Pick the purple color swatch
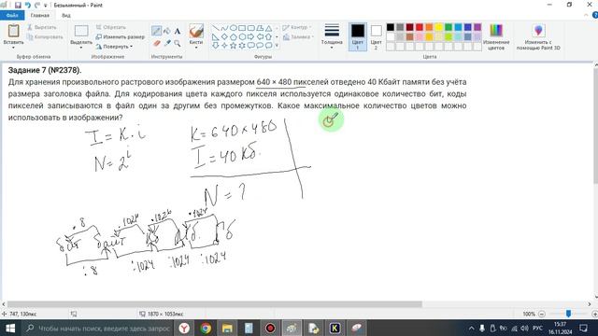 pos(477,27)
